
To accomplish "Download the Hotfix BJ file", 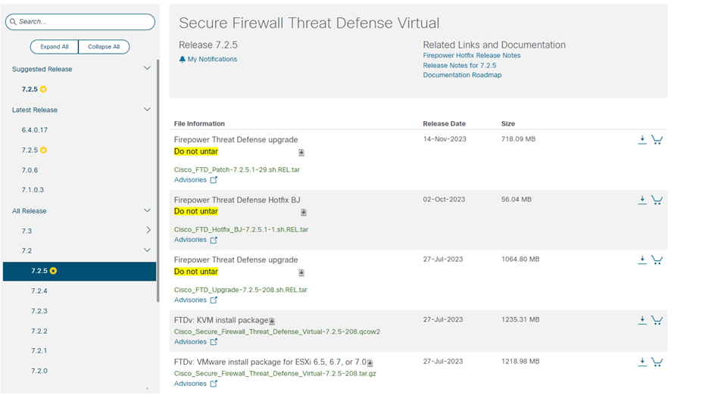I will (x=642, y=200).
